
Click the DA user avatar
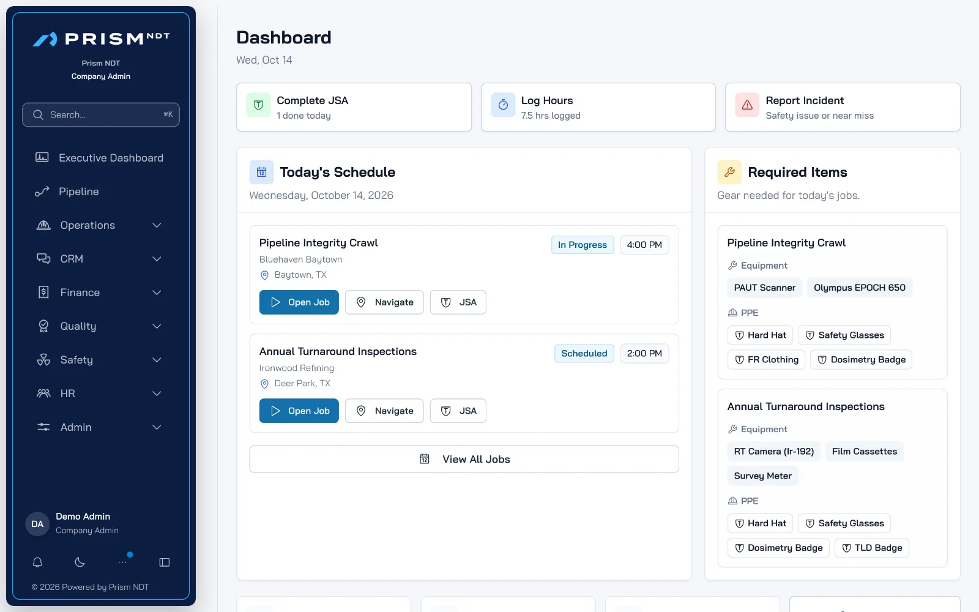click(37, 524)
